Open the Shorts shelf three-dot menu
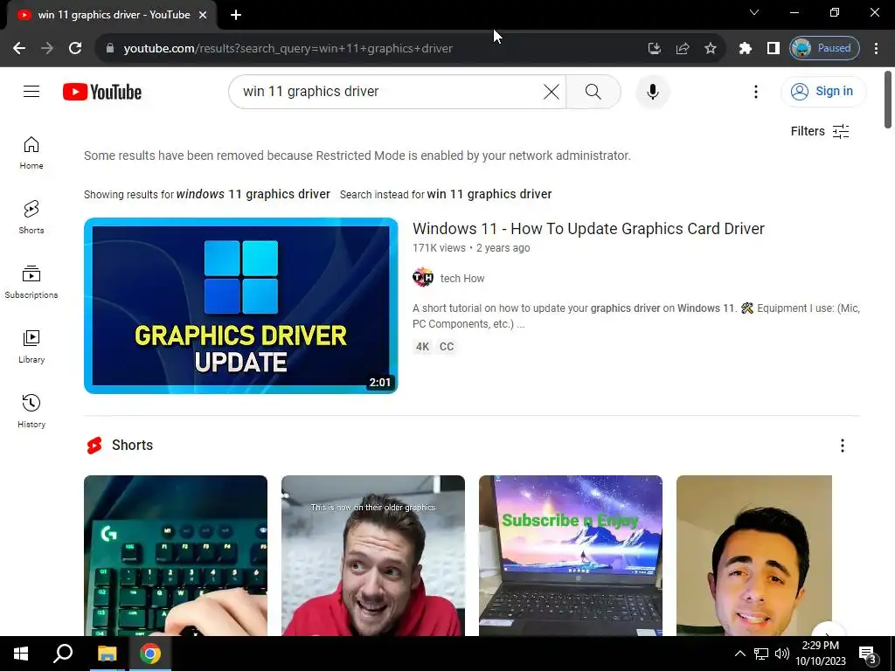This screenshot has width=895, height=671. point(842,446)
